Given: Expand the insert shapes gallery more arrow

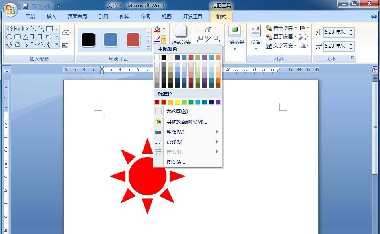Looking at the screenshot, I should point(57,45).
